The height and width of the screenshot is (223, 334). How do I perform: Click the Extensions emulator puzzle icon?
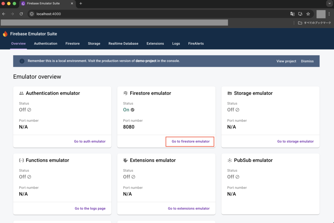[x=125, y=160]
